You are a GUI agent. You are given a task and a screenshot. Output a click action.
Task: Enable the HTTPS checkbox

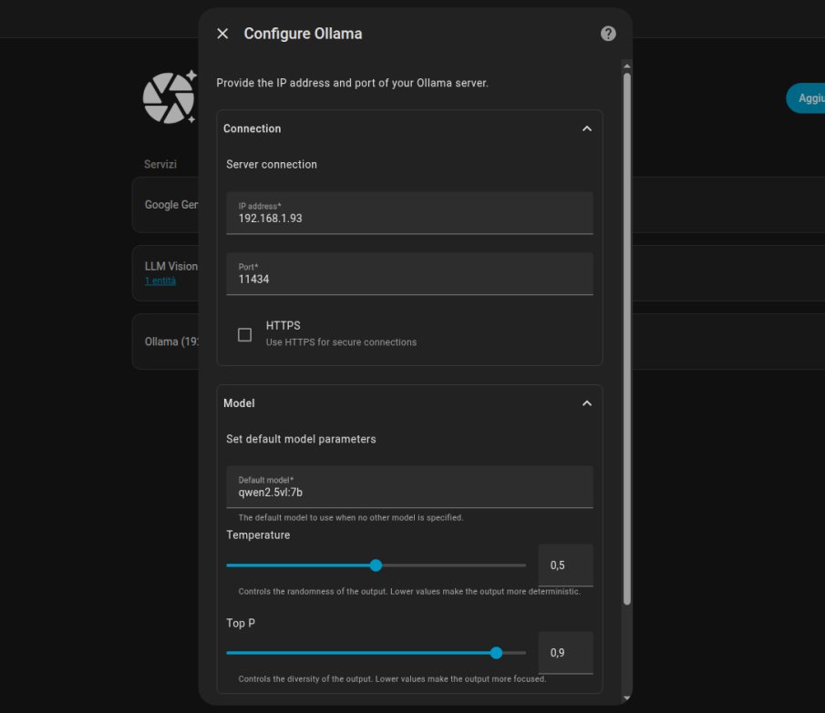click(244, 335)
